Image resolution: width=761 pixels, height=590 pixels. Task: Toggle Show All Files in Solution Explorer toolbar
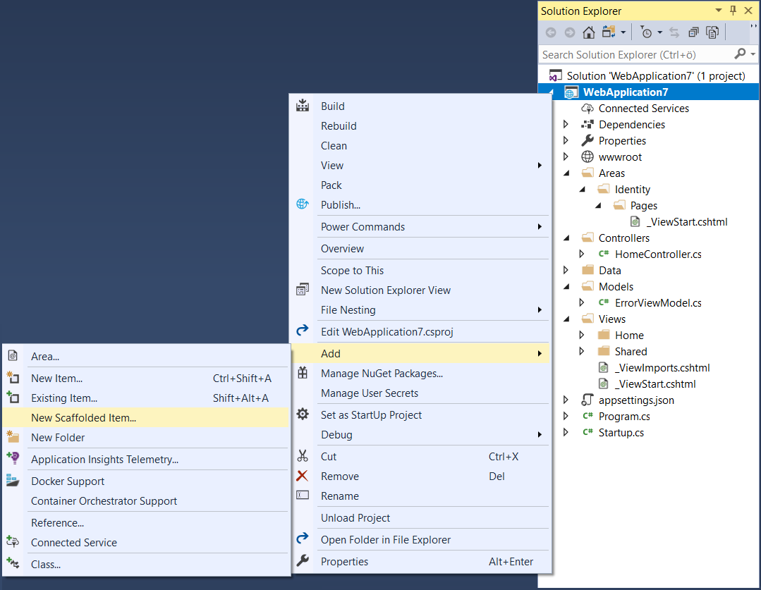tap(712, 32)
